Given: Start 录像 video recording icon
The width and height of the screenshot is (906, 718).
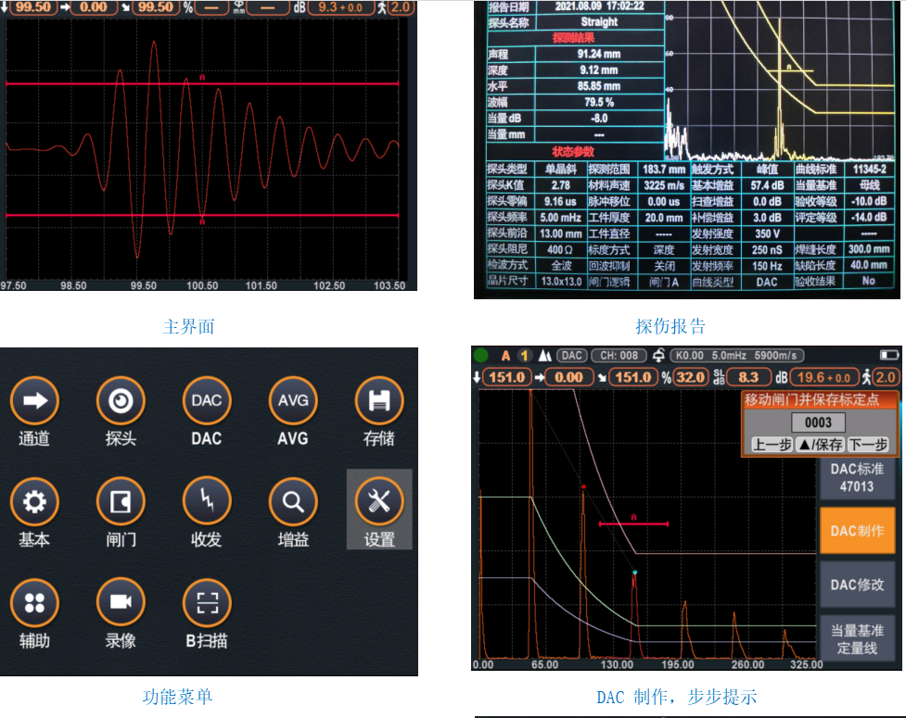Looking at the screenshot, I should 121,603.
